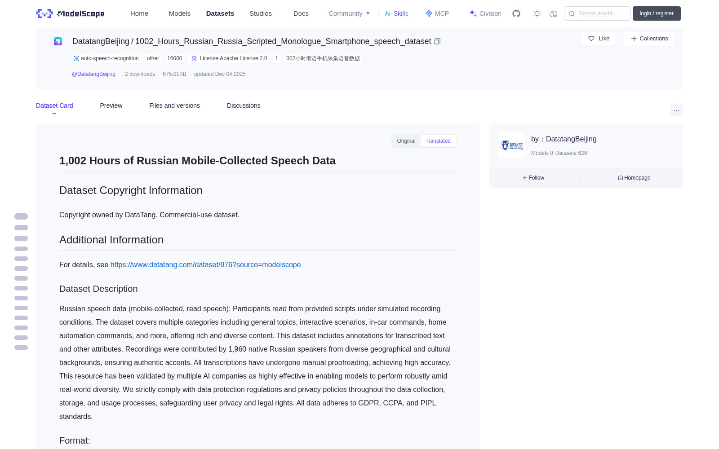This screenshot has width=719, height=449.
Task: Click 'Models 0' count
Action: [542, 153]
